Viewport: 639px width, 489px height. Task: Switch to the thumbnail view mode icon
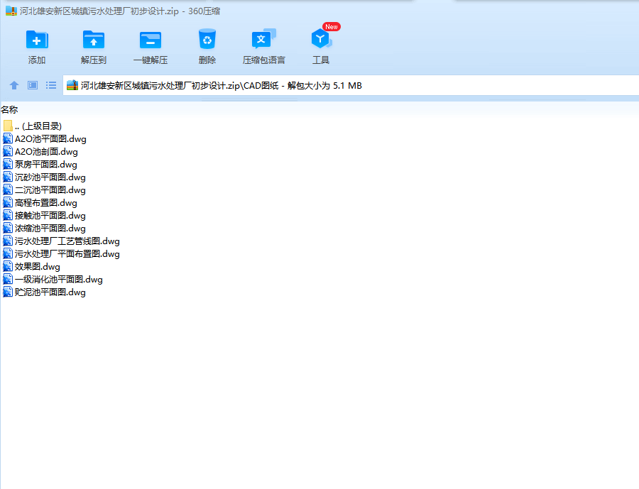coord(33,85)
